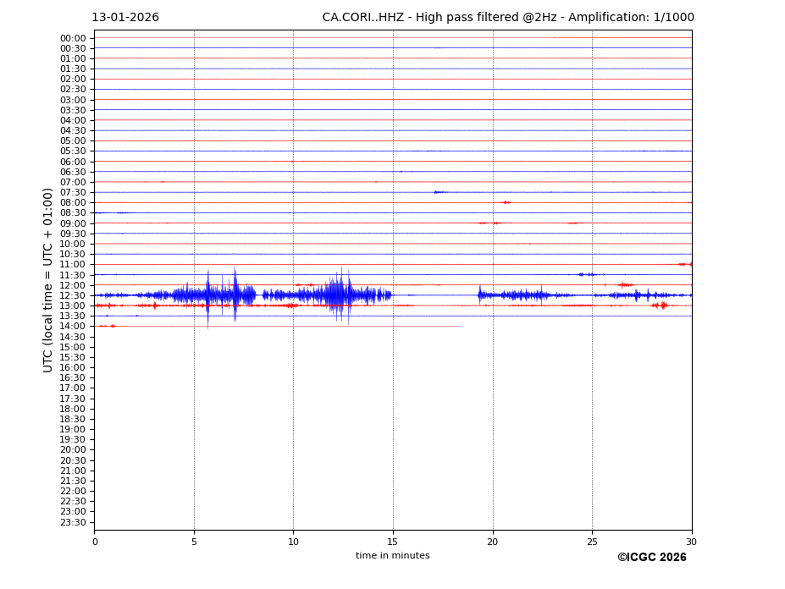785x589 pixels.
Task: Inspect the small blue event on 07:30 trace
Action: coord(438,192)
